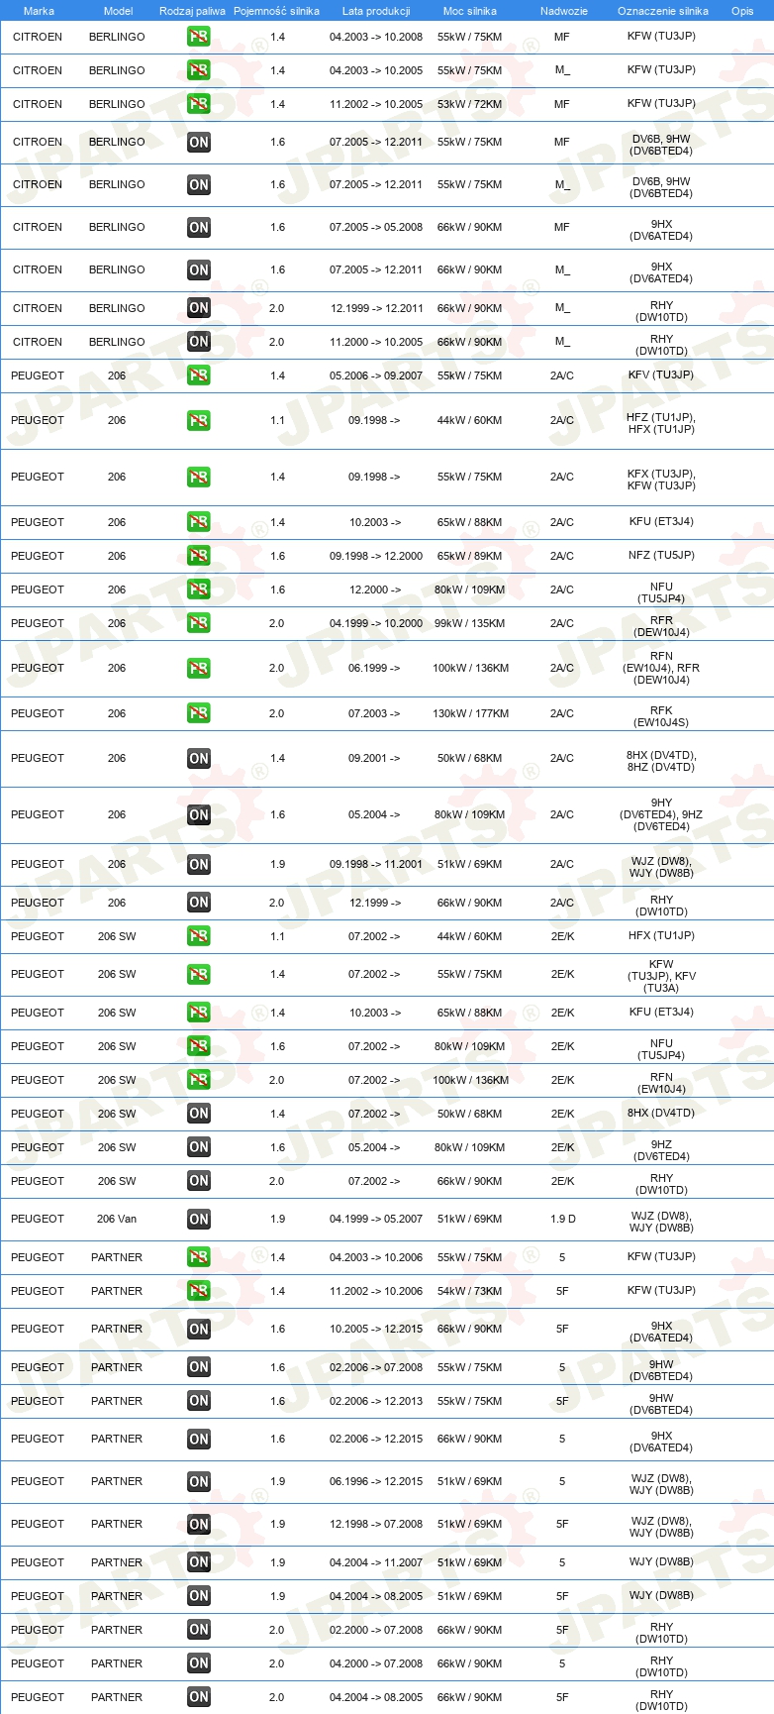The height and width of the screenshot is (1714, 774).
Task: Click the 07.2003 -> production date
Action: pos(374,713)
